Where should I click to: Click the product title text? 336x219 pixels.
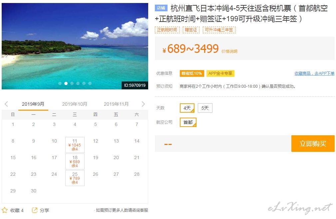coord(241,14)
